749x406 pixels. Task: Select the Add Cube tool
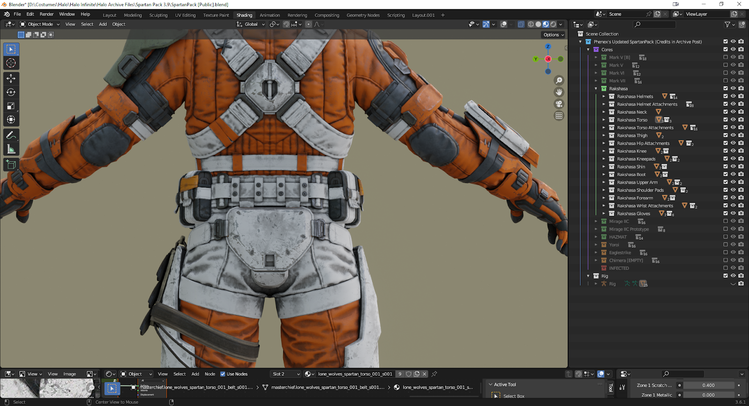11,164
